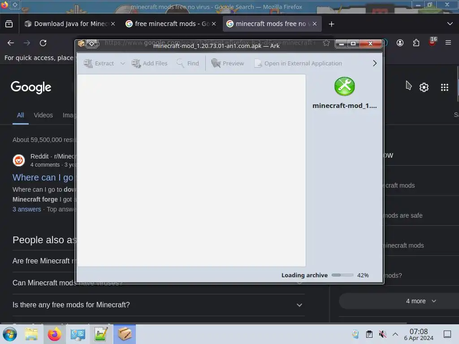Expand the 4 more related searches
Viewport: 459px width, 344px height.
[x=421, y=301]
